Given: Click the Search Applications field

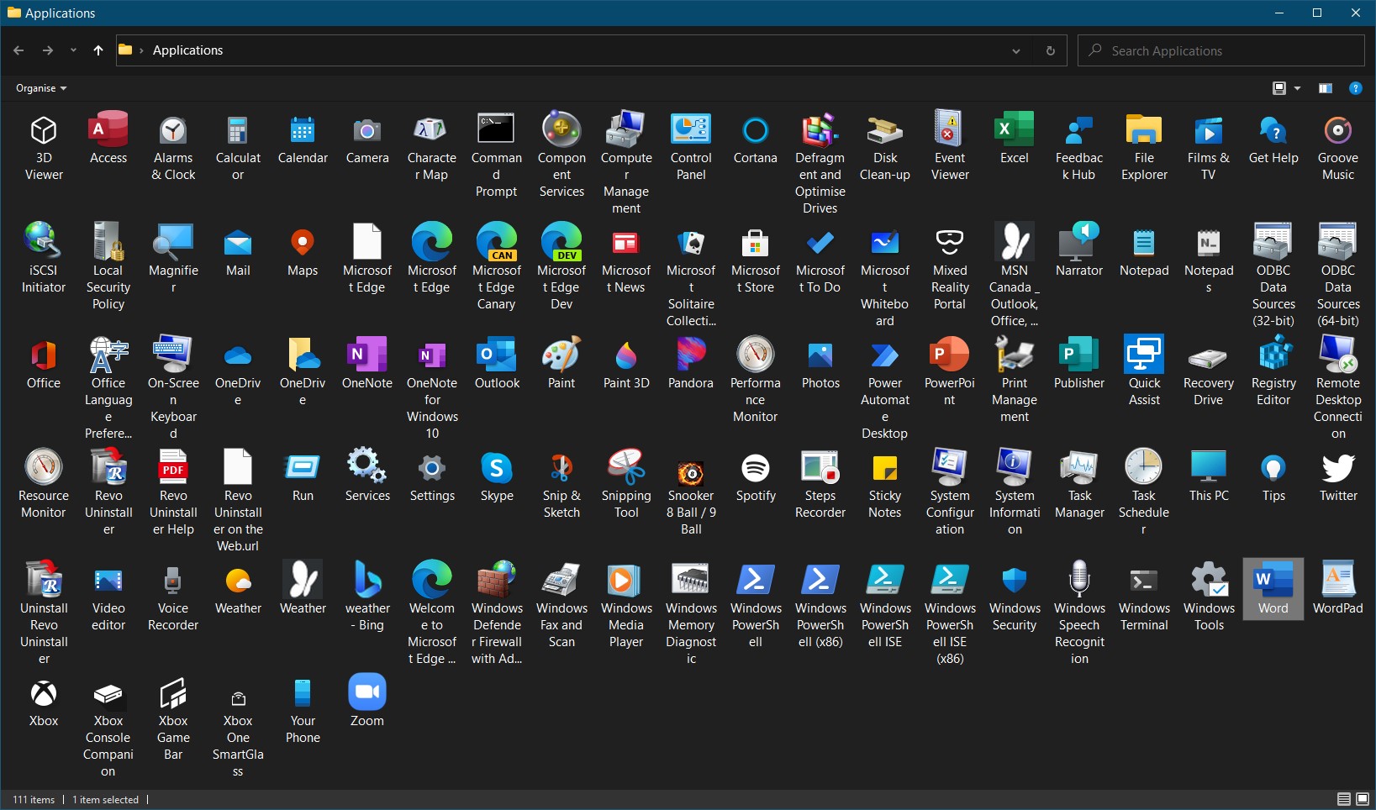Looking at the screenshot, I should click(1221, 50).
